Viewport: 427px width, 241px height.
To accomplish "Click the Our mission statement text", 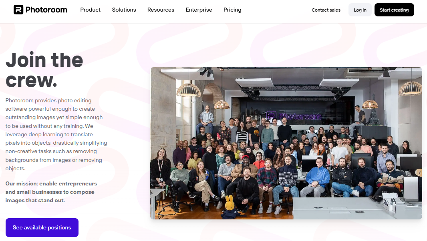I will pyautogui.click(x=51, y=192).
